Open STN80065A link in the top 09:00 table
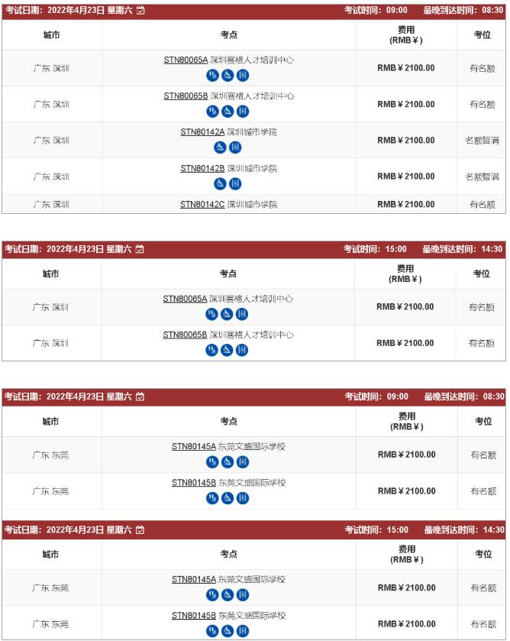510x641 pixels. tap(186, 60)
